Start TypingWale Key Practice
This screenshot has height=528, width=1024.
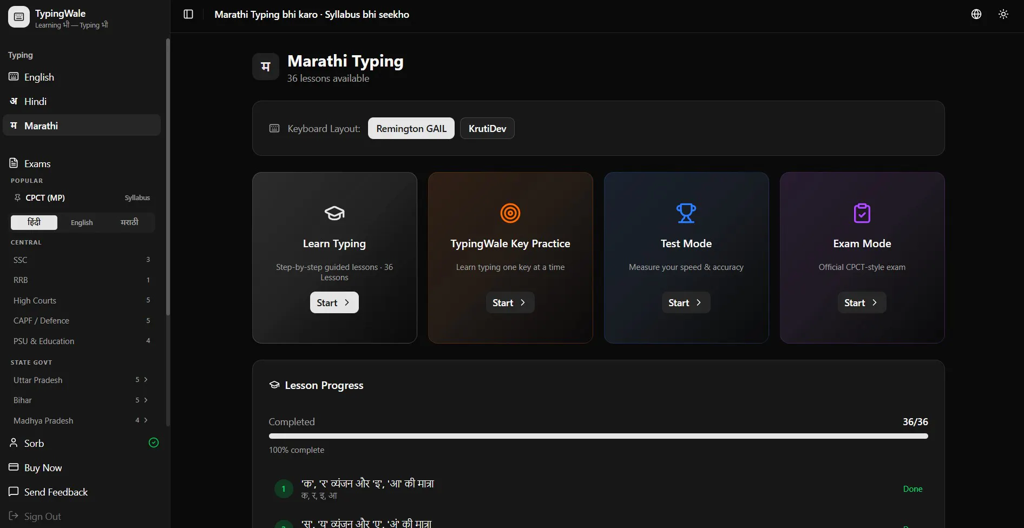pyautogui.click(x=510, y=302)
